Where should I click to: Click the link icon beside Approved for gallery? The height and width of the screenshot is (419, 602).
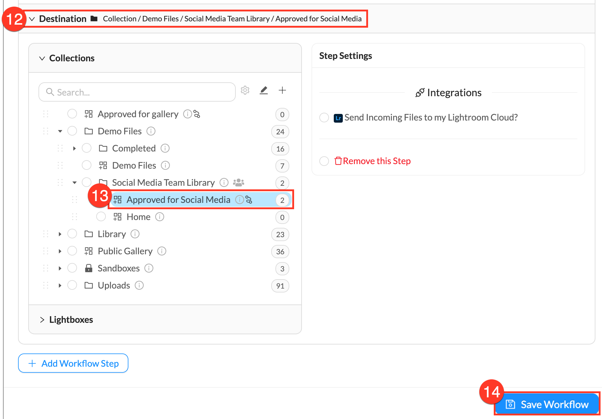[x=197, y=114]
